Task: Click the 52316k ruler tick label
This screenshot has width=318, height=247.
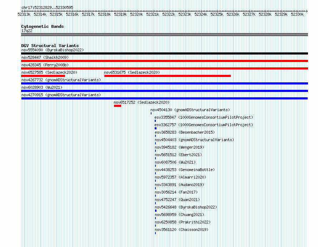Action: pyautogui.click(x=72, y=14)
